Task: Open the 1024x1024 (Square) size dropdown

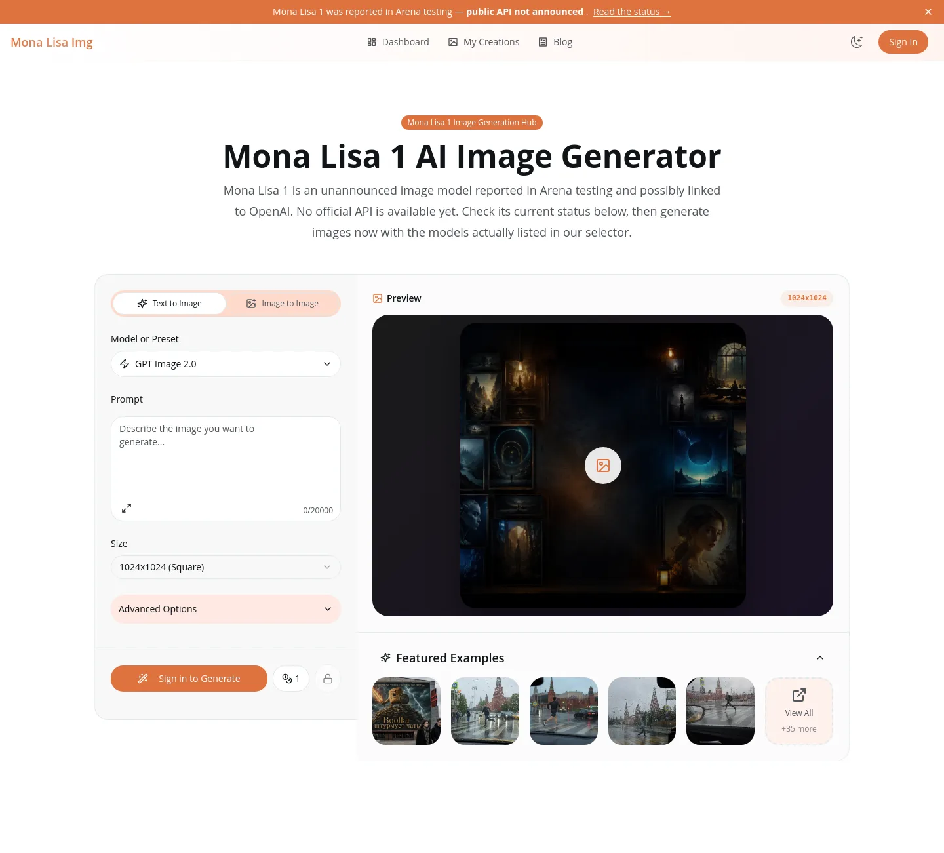Action: coord(226,567)
